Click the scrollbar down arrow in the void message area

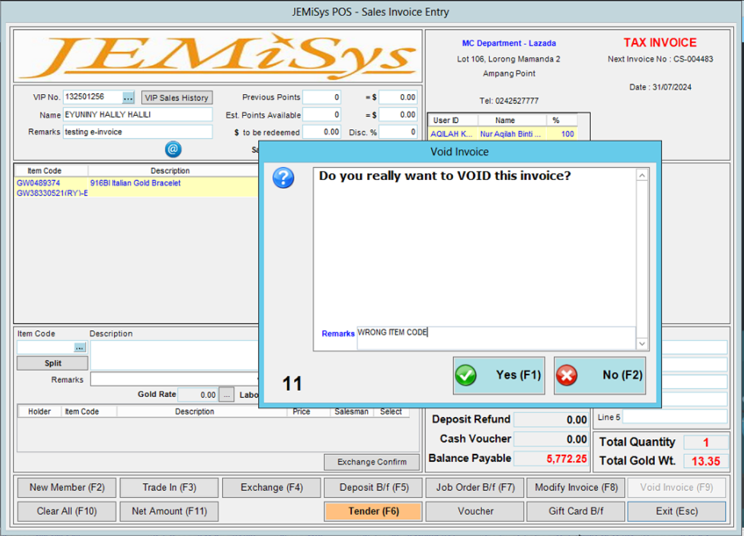coord(642,343)
